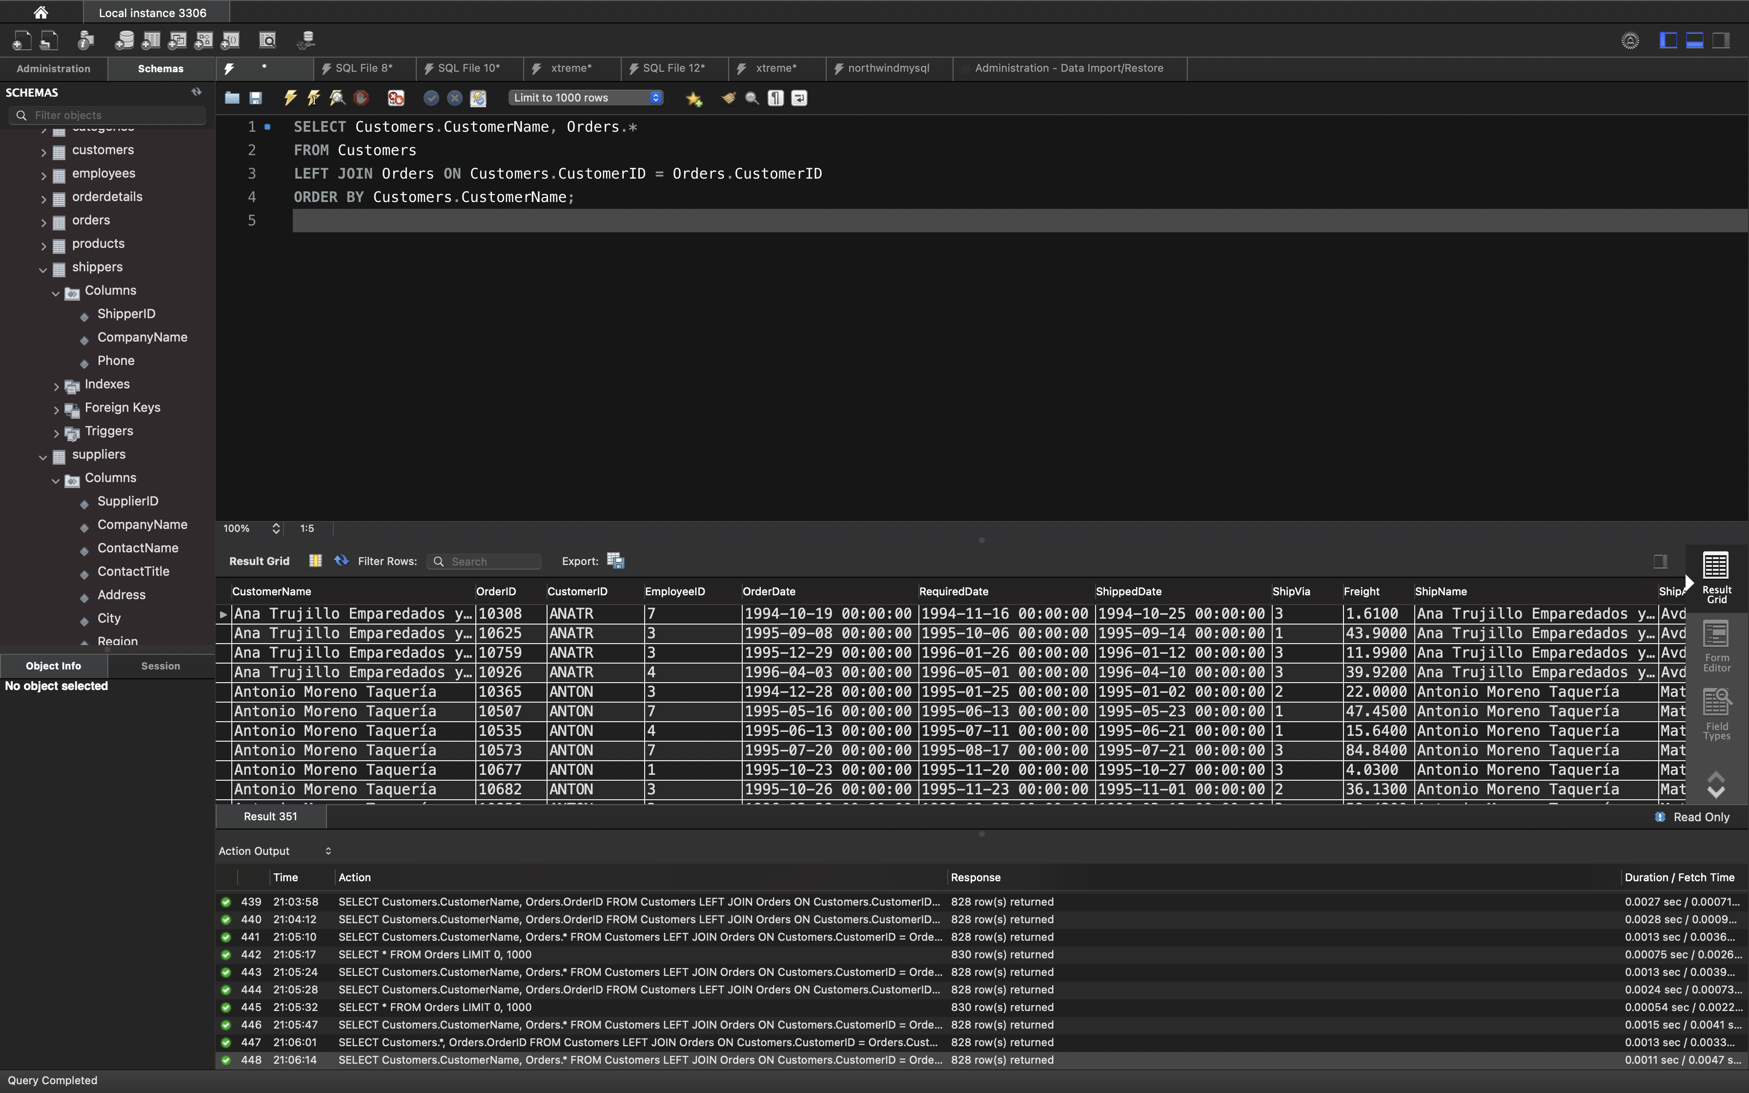Add the query to snippets with the star icon
This screenshot has width=1749, height=1093.
point(694,98)
